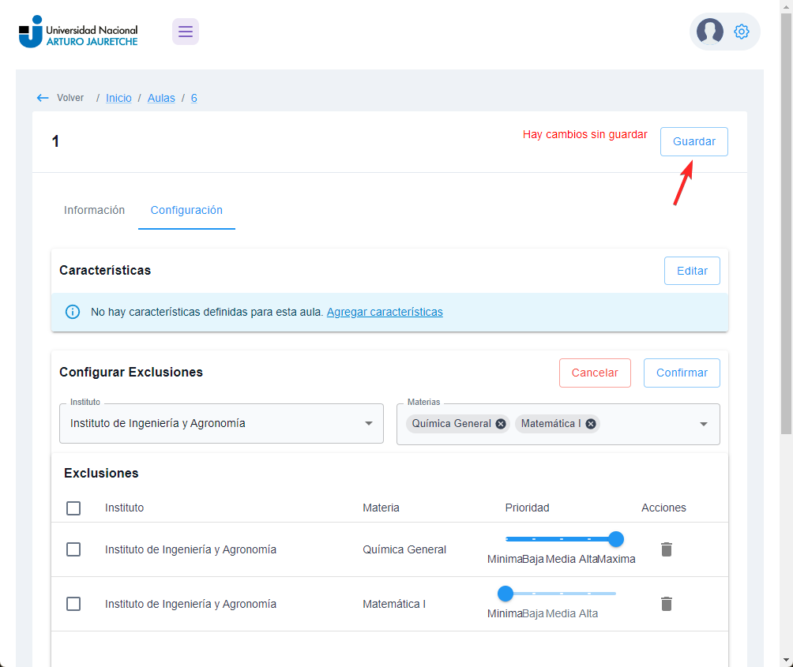
Task: Open the user profile avatar
Action: point(709,32)
